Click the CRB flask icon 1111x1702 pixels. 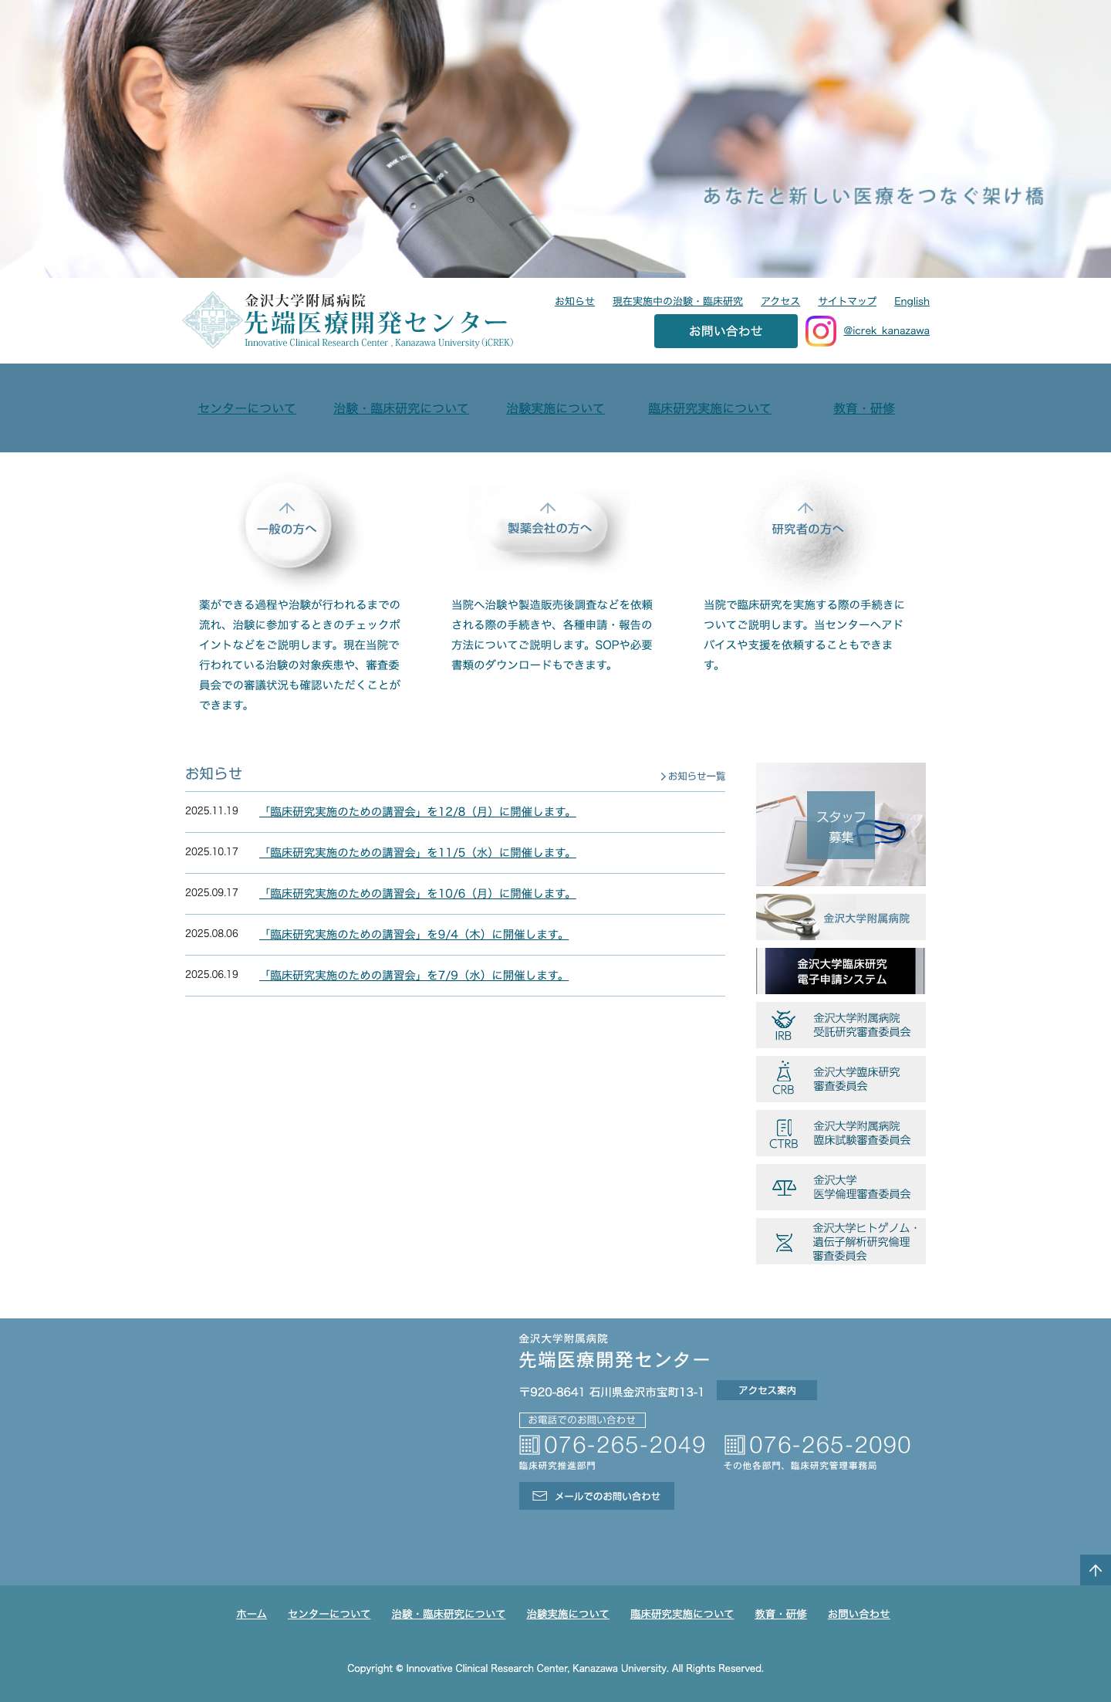[784, 1071]
